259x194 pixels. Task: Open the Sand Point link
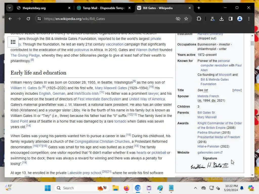pos(19,121)
